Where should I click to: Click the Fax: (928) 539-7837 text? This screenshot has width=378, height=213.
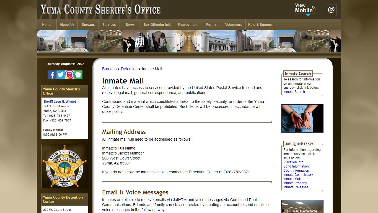(x=57, y=120)
